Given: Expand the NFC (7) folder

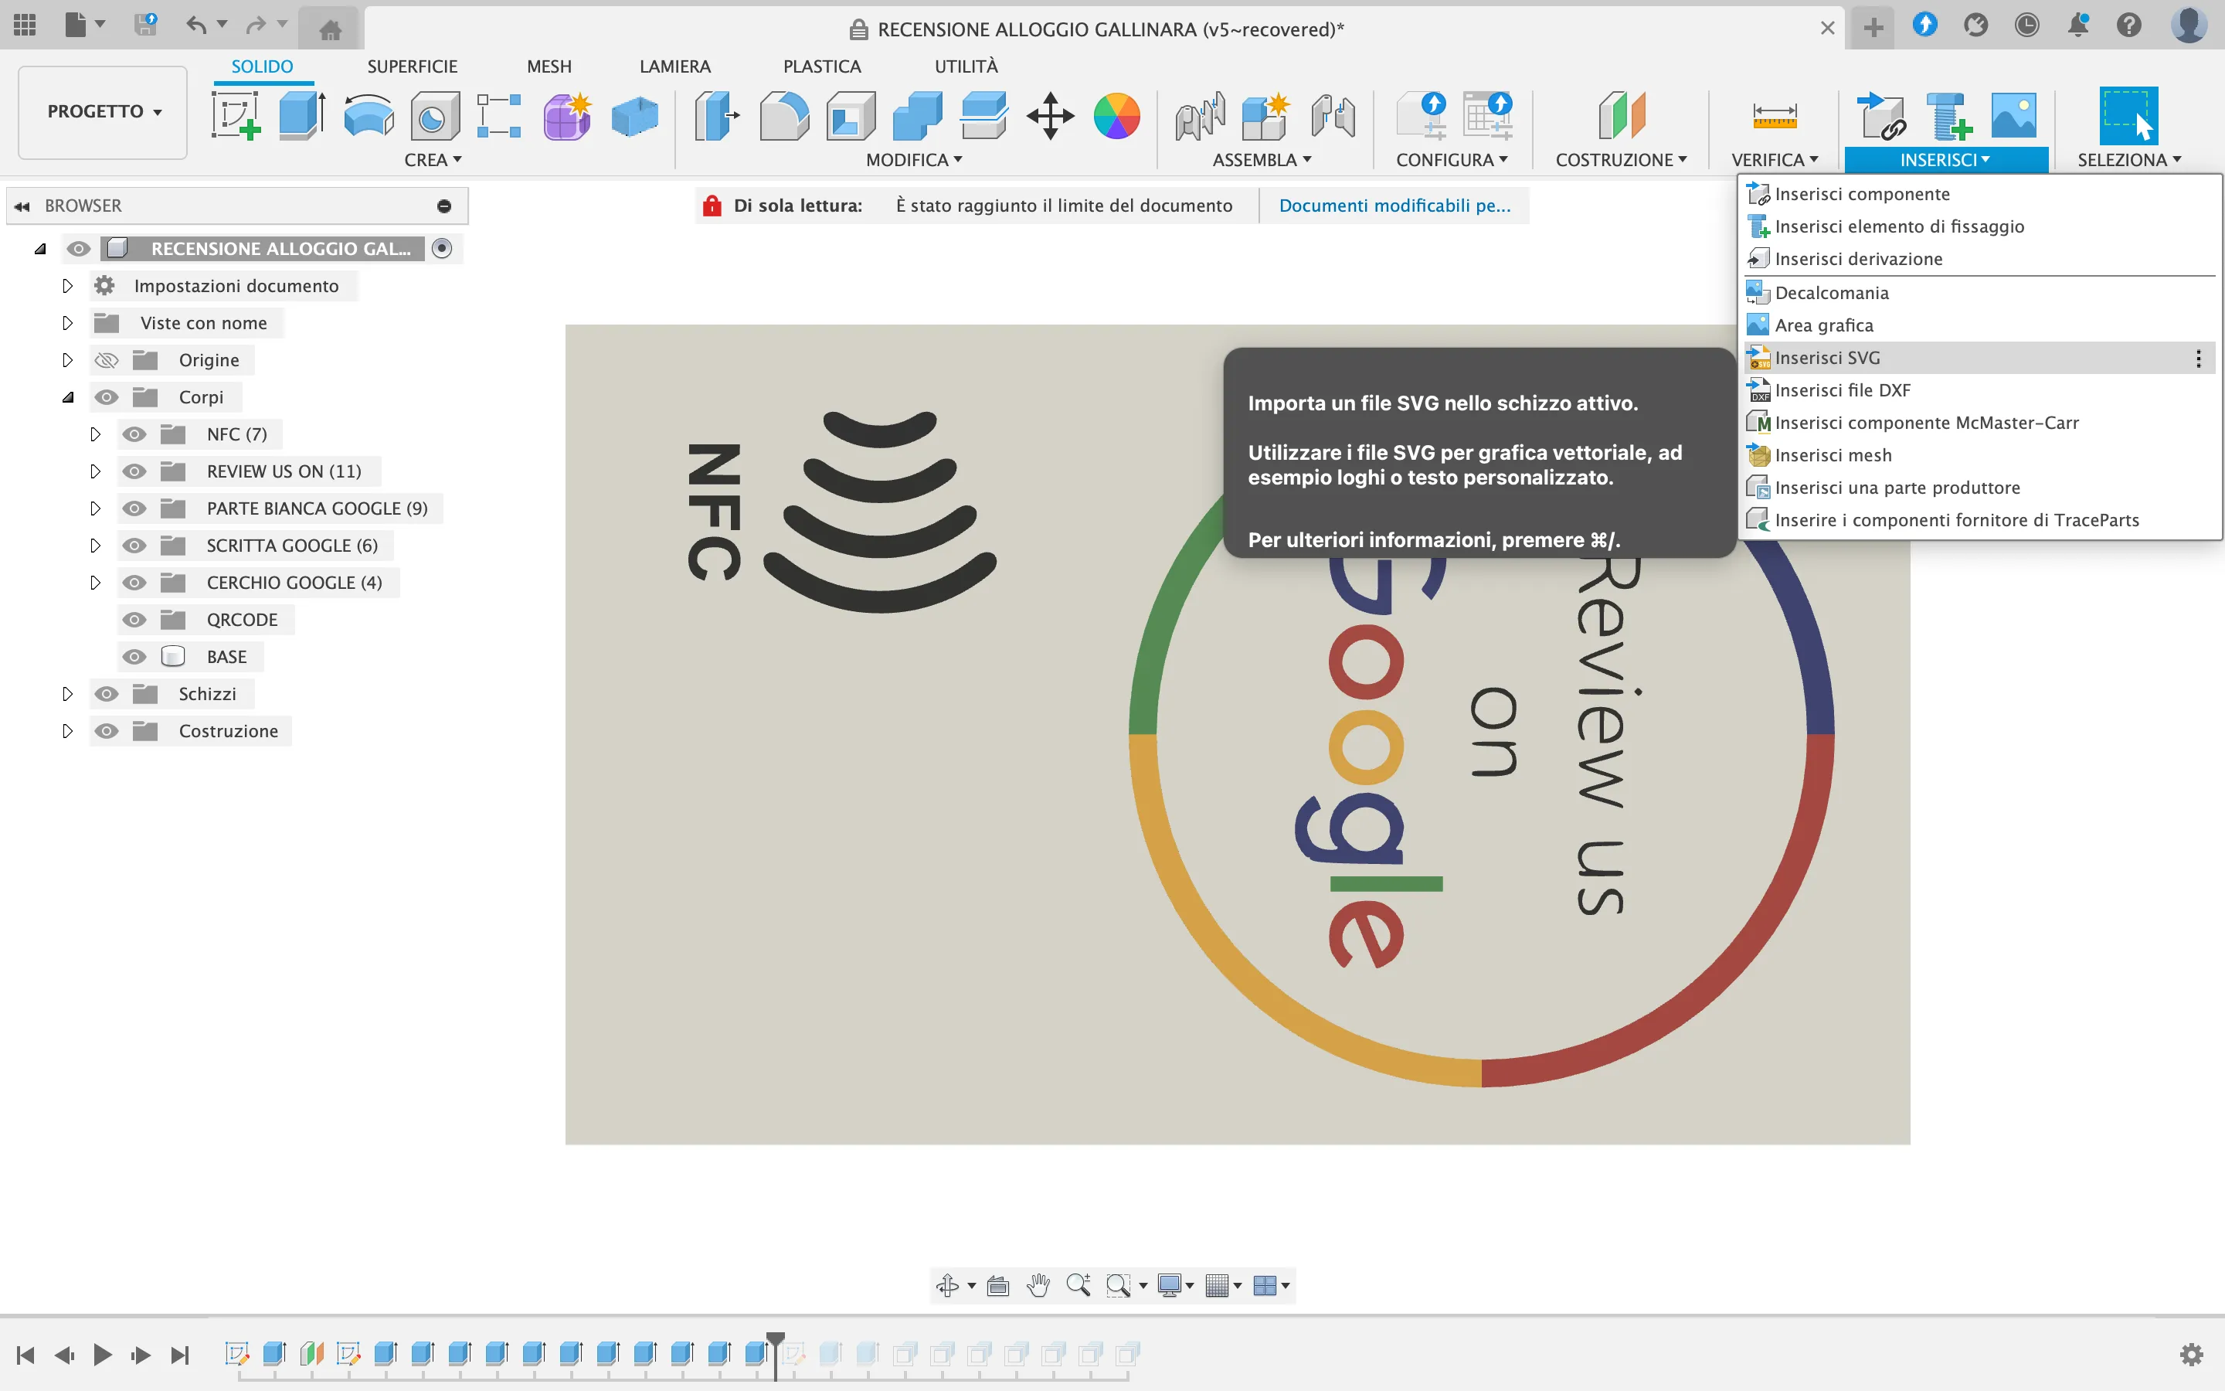Looking at the screenshot, I should pyautogui.click(x=95, y=434).
